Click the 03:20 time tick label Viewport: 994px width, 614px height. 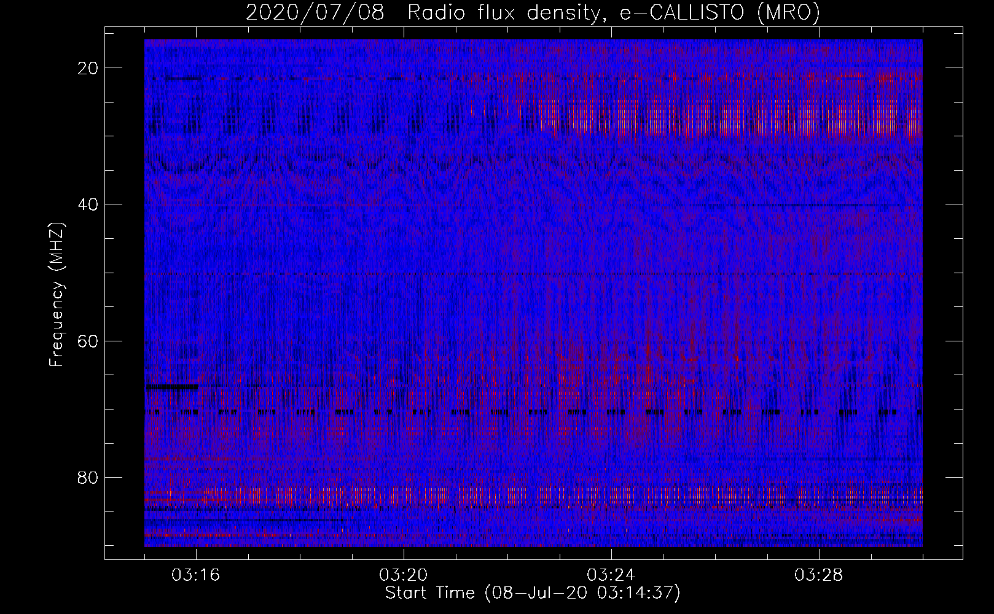pos(404,575)
